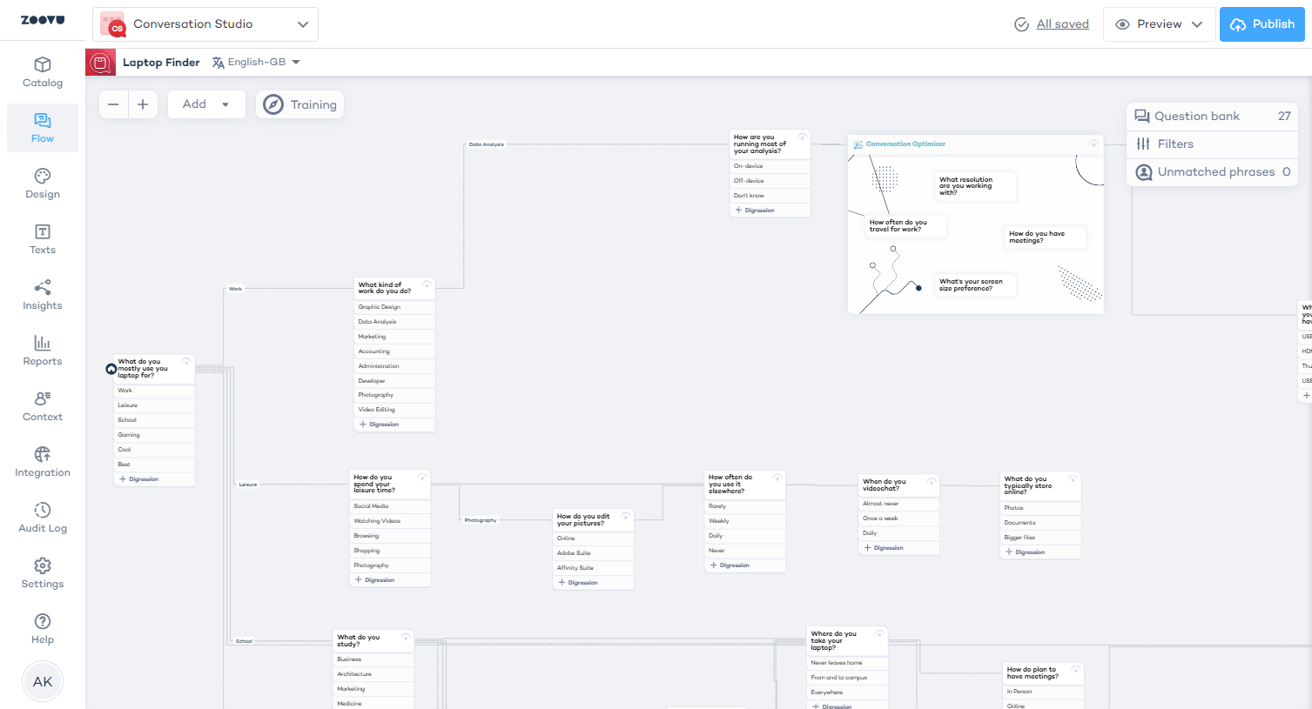Click the All saved link
Viewport: 1312px width, 709px height.
click(x=1062, y=24)
